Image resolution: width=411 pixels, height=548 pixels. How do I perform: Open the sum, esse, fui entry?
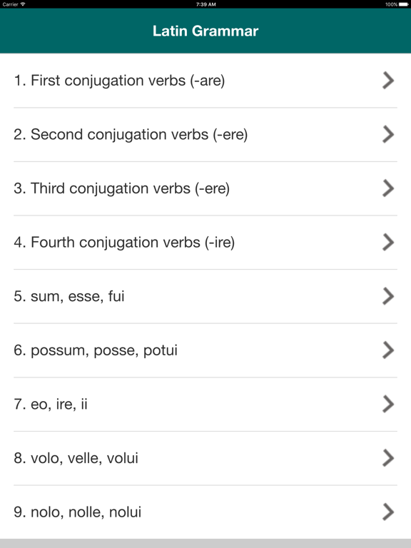tap(205, 296)
